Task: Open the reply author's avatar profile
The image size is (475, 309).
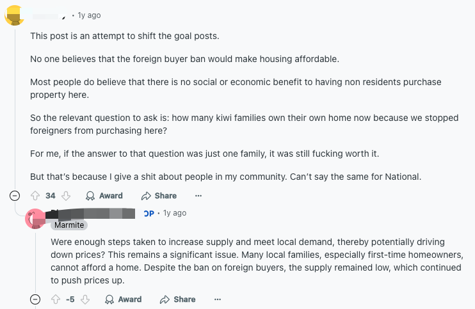Action: tap(35, 218)
